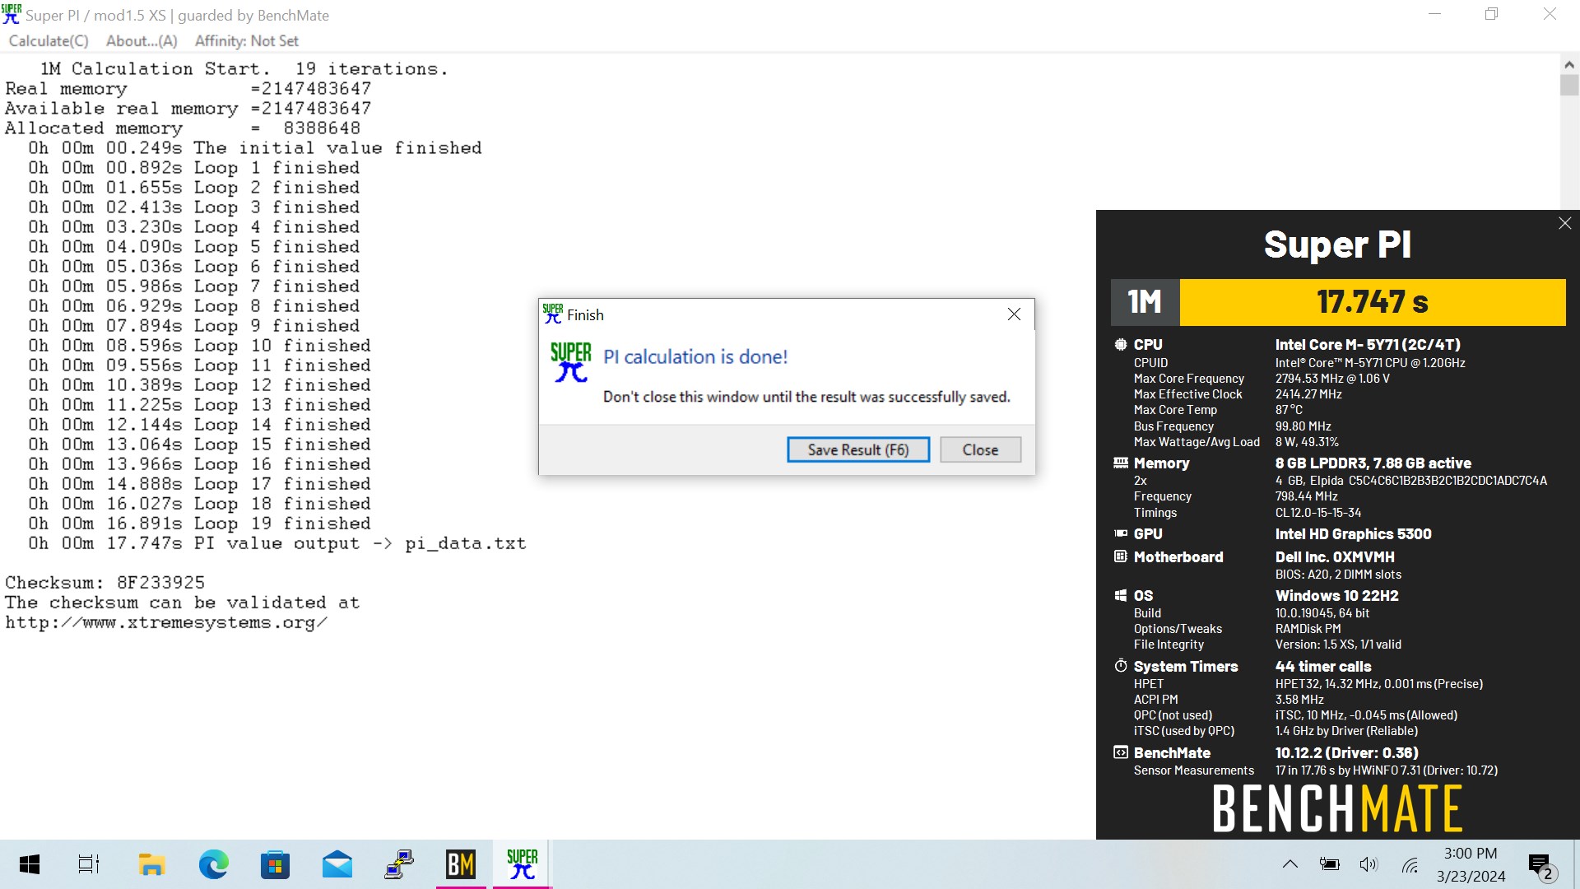Click the 1M label badge
Viewport: 1580px width, 889px height.
coord(1145,302)
